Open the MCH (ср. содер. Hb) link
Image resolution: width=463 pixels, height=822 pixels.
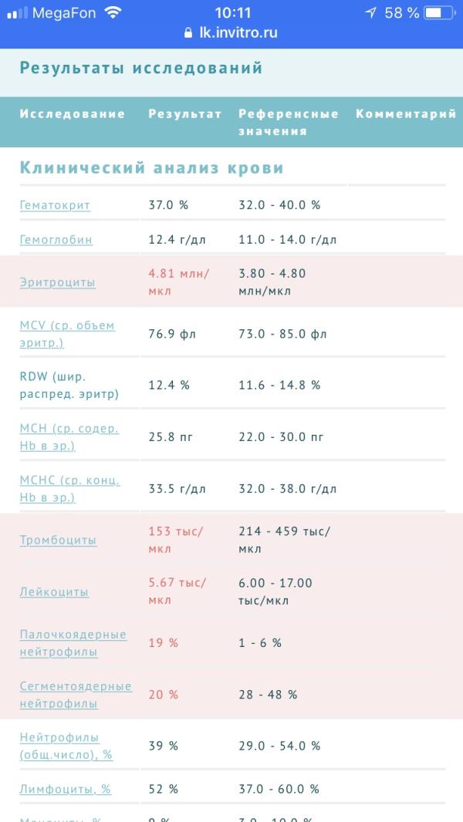(69, 436)
